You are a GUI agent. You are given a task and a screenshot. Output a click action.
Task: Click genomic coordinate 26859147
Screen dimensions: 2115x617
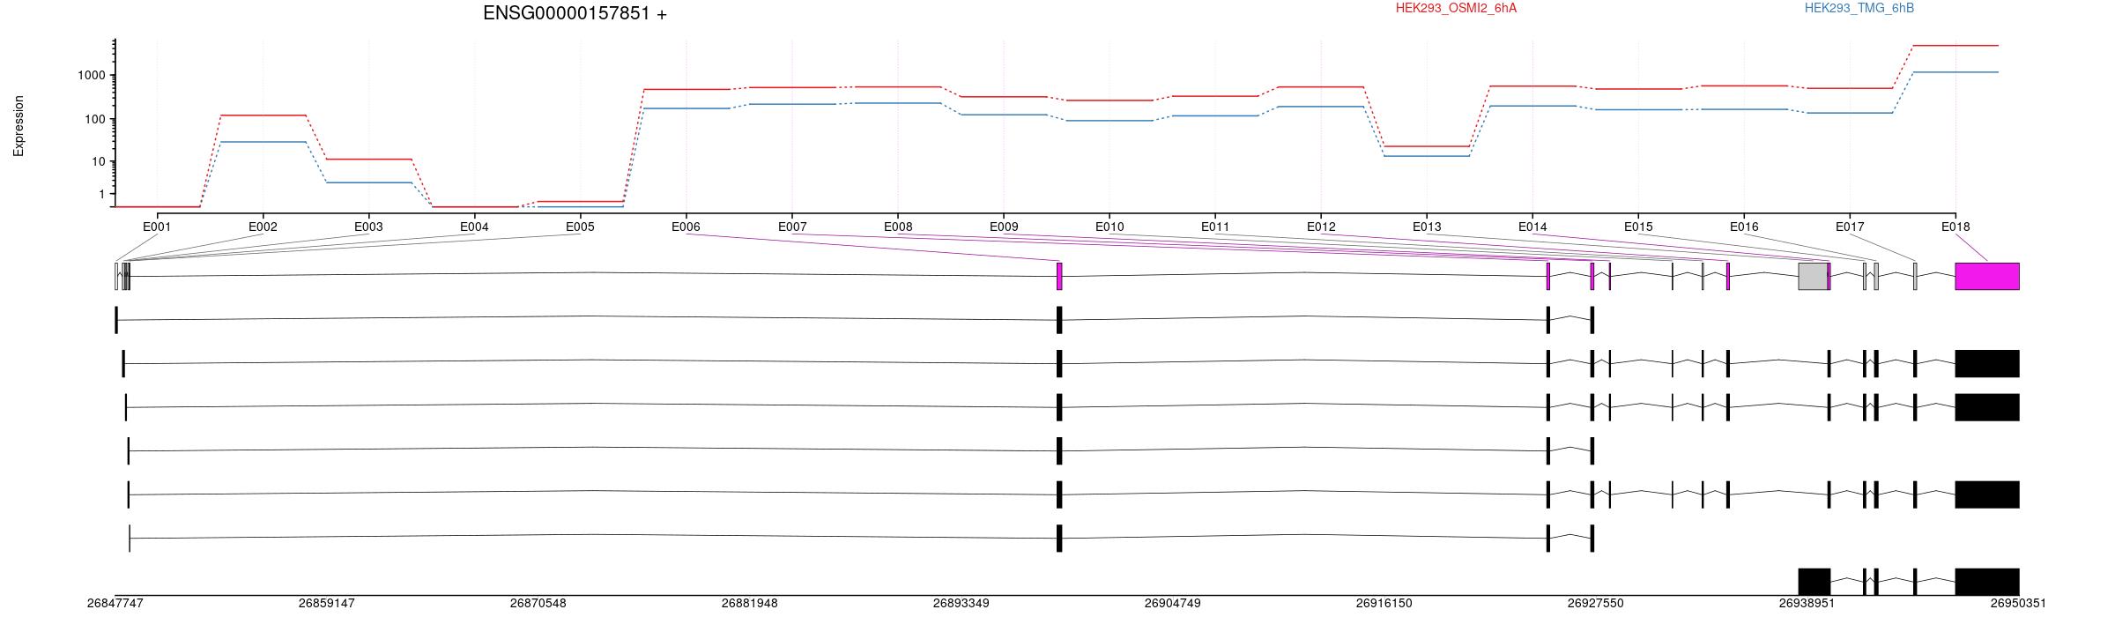coord(327,604)
